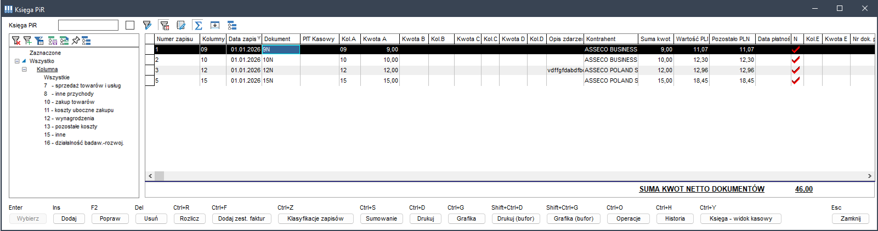This screenshot has height=231, width=878.
Task: Click the summation (sigma) toolbar icon
Action: coord(198,25)
